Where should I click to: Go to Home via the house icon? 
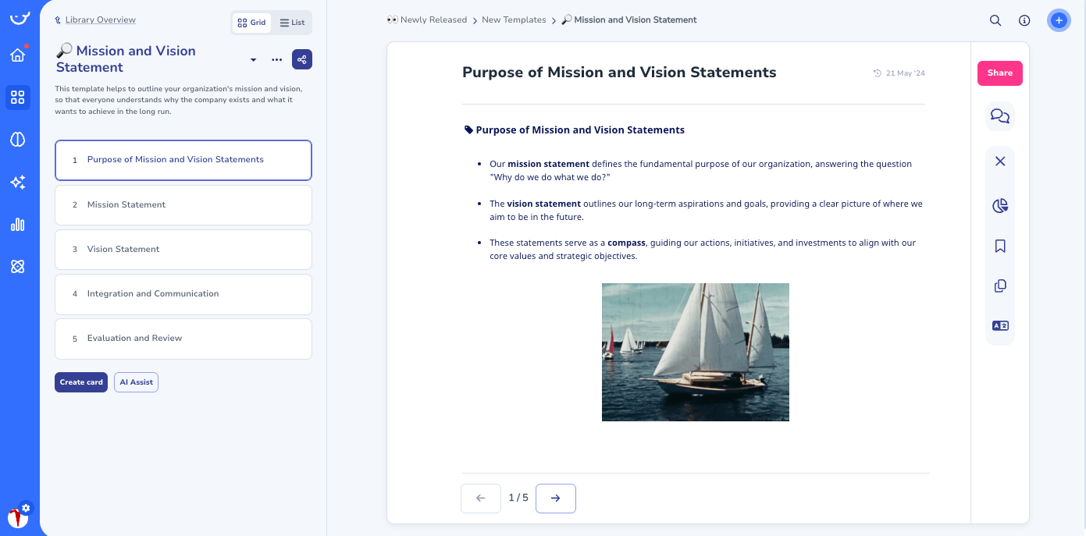click(x=18, y=55)
